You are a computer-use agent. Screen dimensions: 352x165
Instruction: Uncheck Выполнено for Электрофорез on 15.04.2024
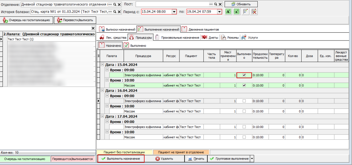pyautogui.click(x=244, y=75)
